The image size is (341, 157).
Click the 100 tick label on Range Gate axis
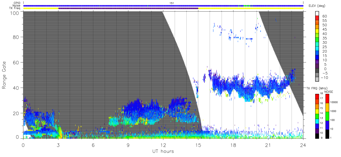click(x=15, y=13)
